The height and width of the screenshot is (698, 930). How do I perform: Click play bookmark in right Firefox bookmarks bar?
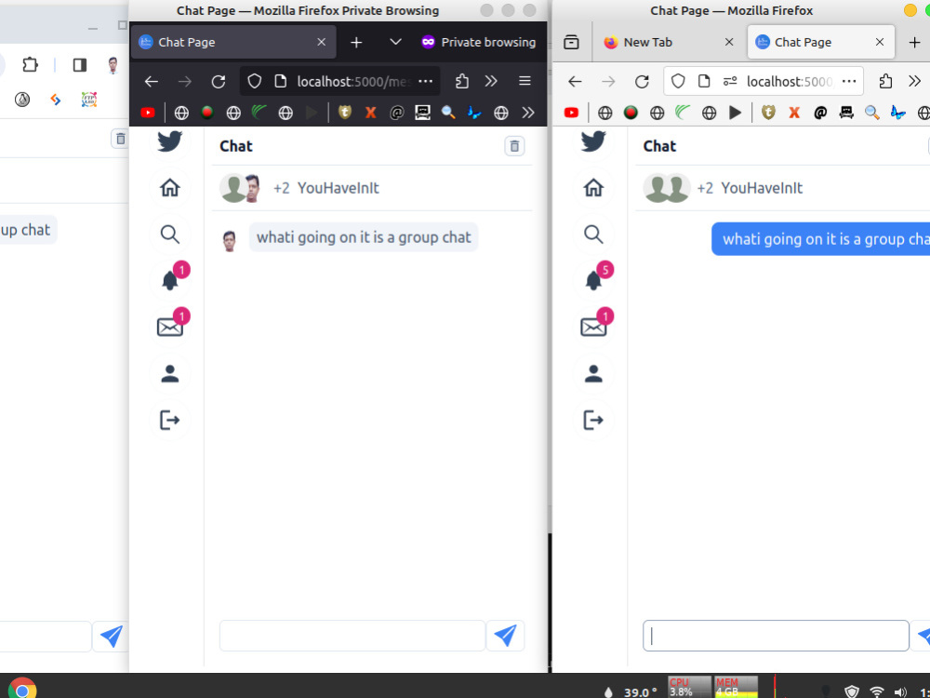pos(735,113)
